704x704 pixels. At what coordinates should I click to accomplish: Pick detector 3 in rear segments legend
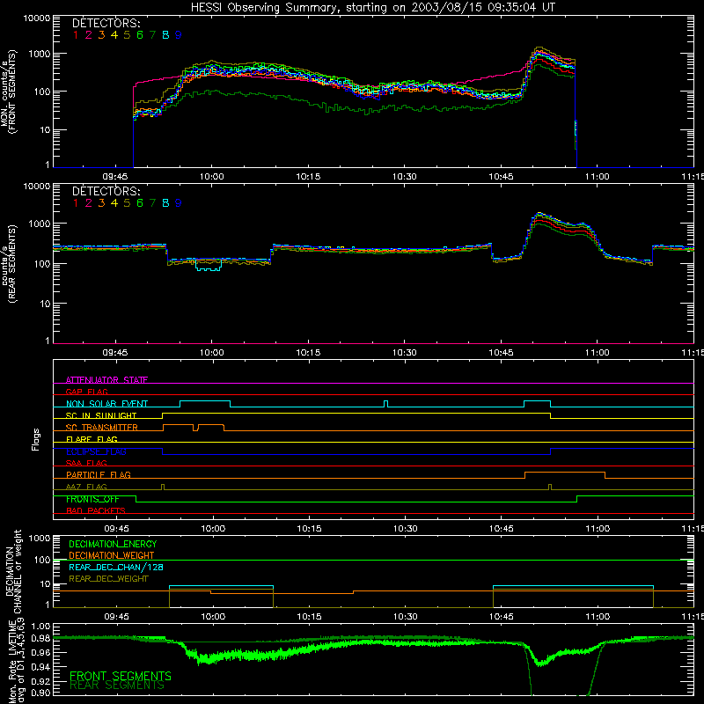(101, 203)
